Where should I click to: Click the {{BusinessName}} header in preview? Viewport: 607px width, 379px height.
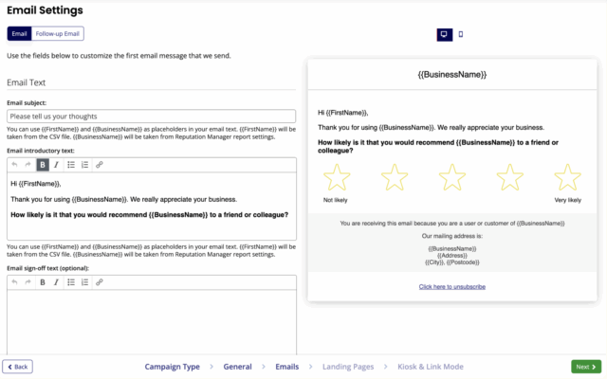click(452, 75)
